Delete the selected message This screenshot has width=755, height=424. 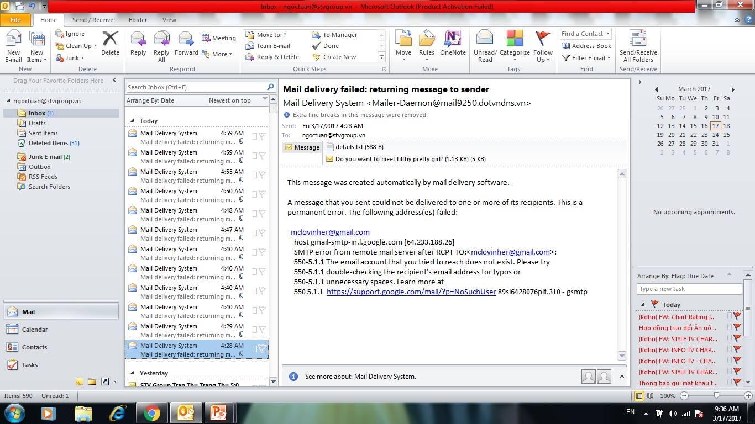click(110, 44)
